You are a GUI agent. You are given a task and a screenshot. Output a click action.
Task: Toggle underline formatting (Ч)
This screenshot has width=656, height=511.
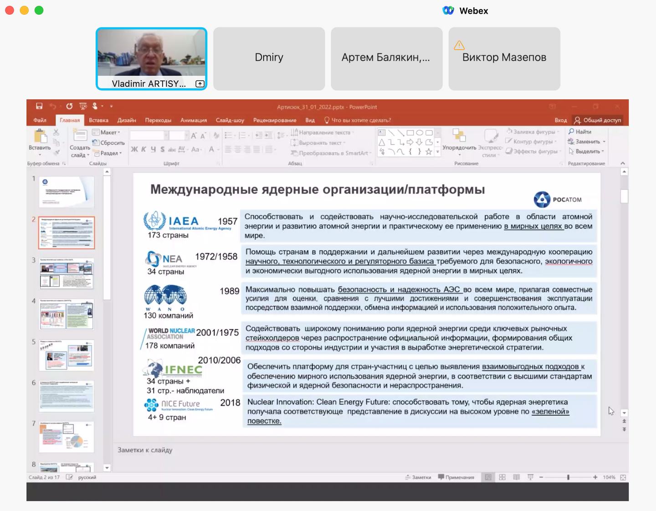click(x=153, y=149)
